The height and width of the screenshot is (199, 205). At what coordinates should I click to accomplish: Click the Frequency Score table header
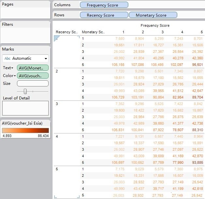click(x=155, y=25)
